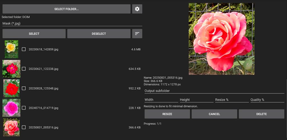Click the 'Selected folder: DCIM' label
Image resolution: width=287 pixels, height=140 pixels.
click(x=16, y=17)
